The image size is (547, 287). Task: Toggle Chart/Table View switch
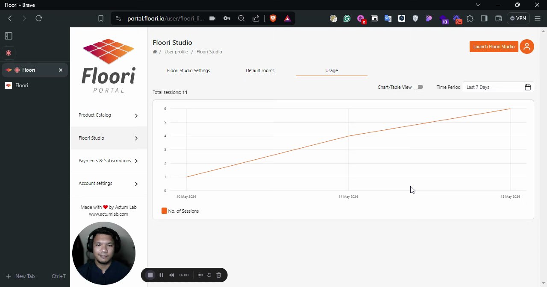click(x=420, y=87)
